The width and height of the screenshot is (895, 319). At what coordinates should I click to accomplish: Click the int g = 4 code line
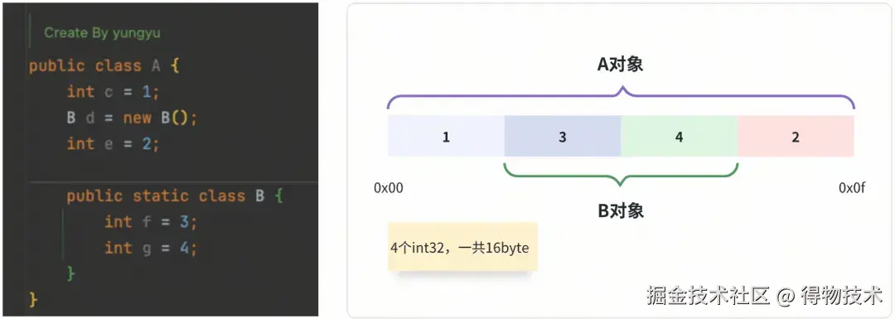[151, 249]
